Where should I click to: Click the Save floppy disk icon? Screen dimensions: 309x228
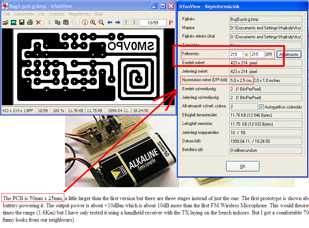coord(22,22)
